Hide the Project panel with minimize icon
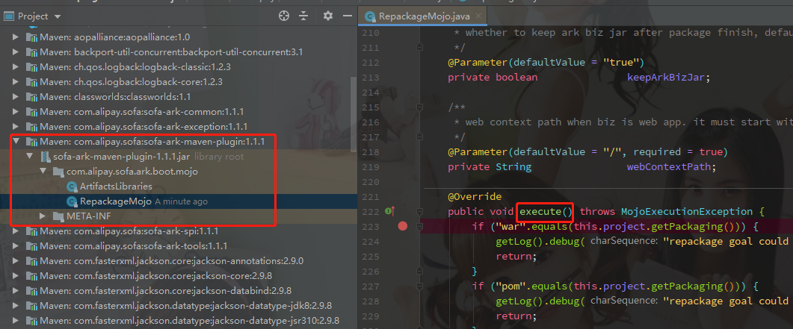 pos(347,16)
